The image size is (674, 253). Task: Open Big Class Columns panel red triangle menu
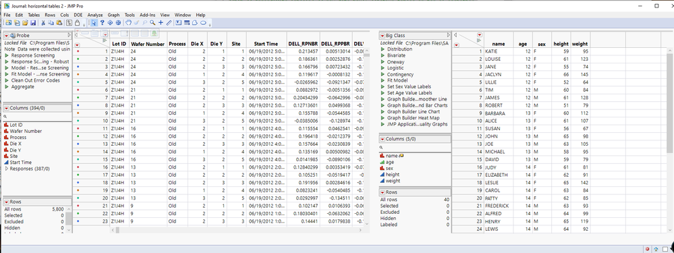pyautogui.click(x=382, y=139)
